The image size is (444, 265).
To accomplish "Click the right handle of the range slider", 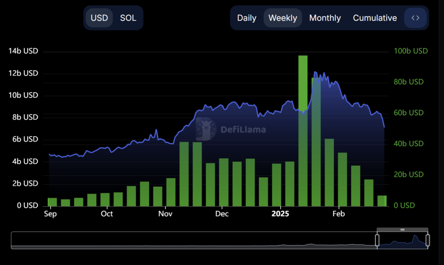I will (x=428, y=240).
